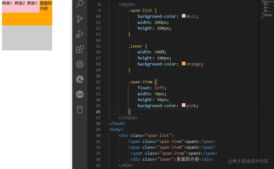Open the Json extension panel
Screen dimensions: 274x169
point(80,94)
